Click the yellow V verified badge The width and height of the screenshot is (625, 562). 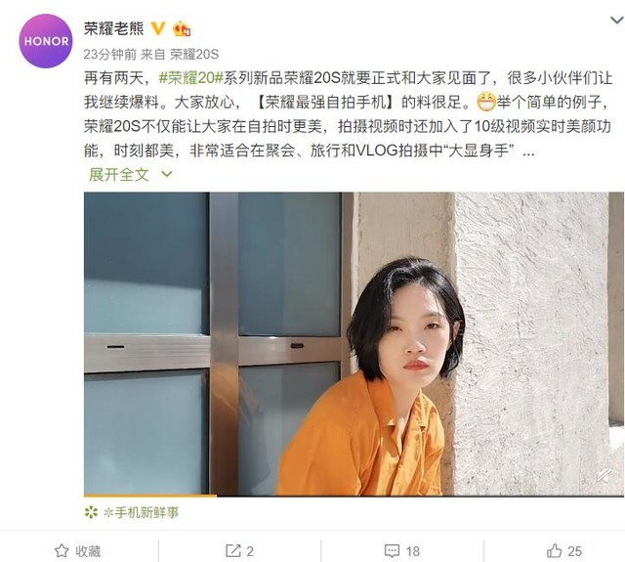click(158, 28)
